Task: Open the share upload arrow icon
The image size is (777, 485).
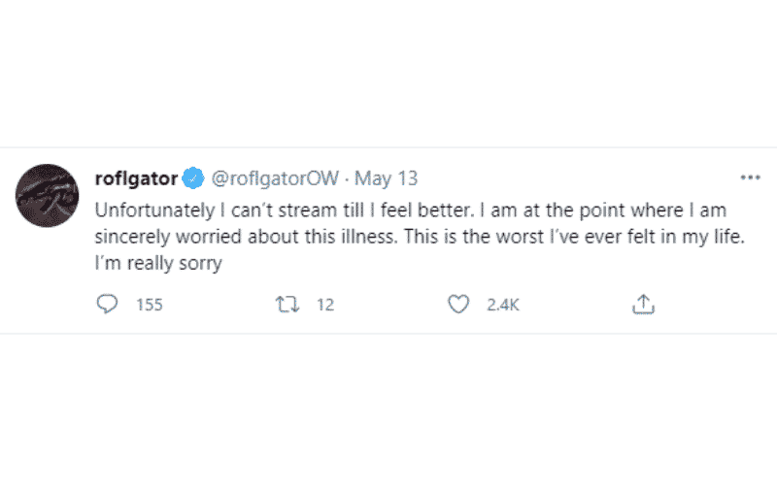Action: 643,305
